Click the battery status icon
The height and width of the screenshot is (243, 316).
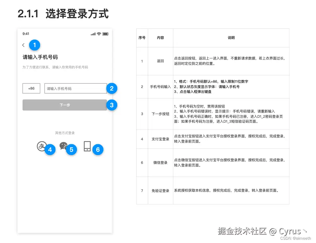pos(105,34)
